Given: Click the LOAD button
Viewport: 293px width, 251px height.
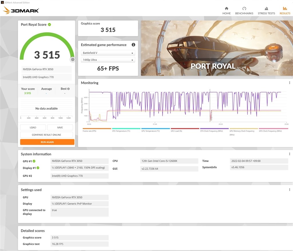Looking at the screenshot, I should 33,127.
